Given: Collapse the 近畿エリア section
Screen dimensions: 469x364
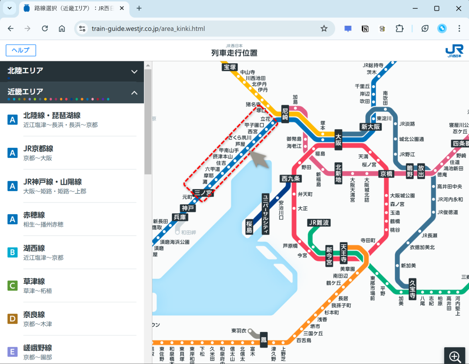Looking at the screenshot, I should coord(72,92).
